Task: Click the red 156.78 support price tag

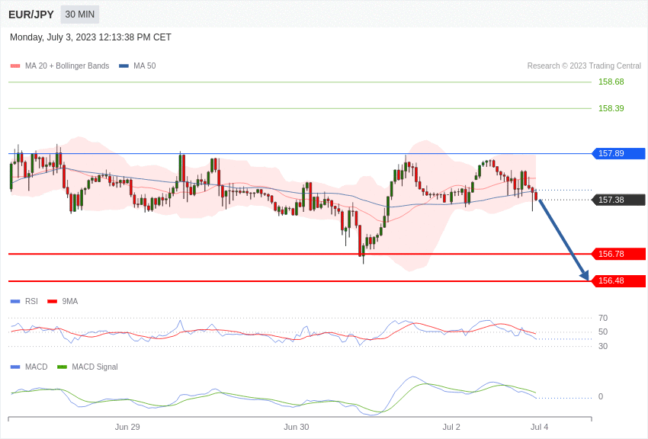Action: pyautogui.click(x=618, y=254)
